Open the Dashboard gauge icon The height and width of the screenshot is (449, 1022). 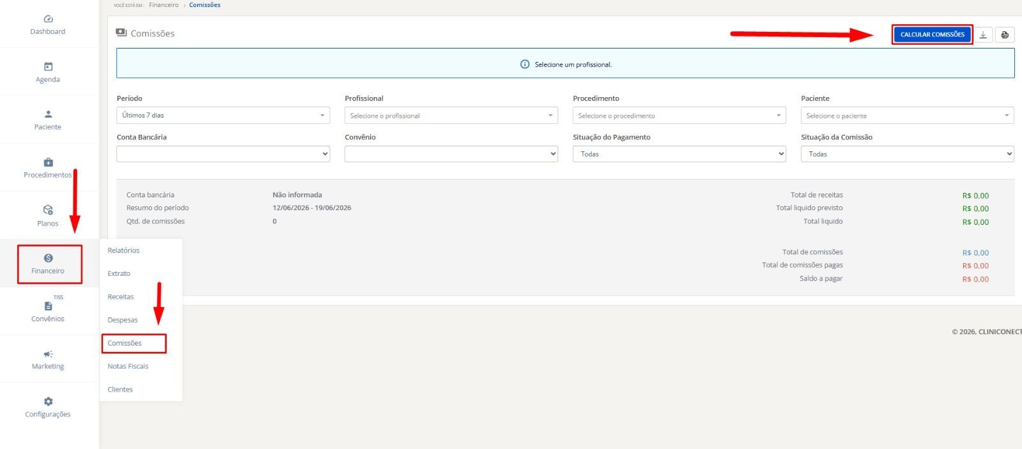click(48, 19)
